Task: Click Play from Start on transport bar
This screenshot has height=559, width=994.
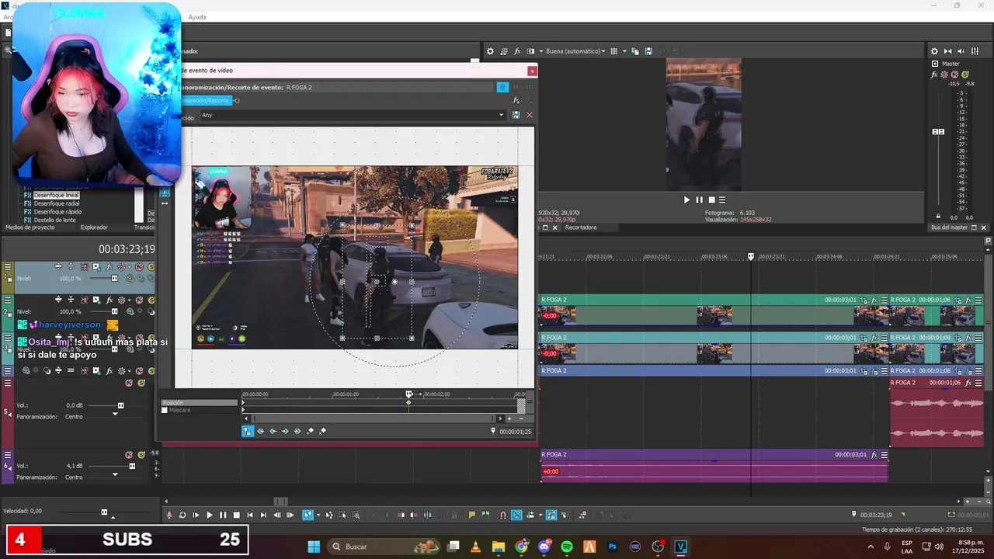Action: pyautogui.click(x=196, y=515)
